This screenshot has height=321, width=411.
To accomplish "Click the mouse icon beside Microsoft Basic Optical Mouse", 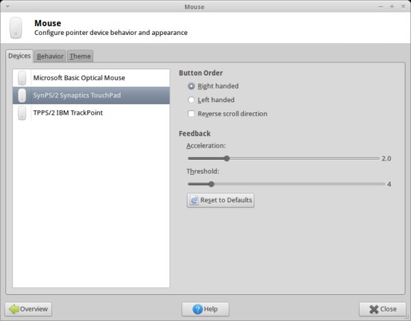I will pos(22,78).
